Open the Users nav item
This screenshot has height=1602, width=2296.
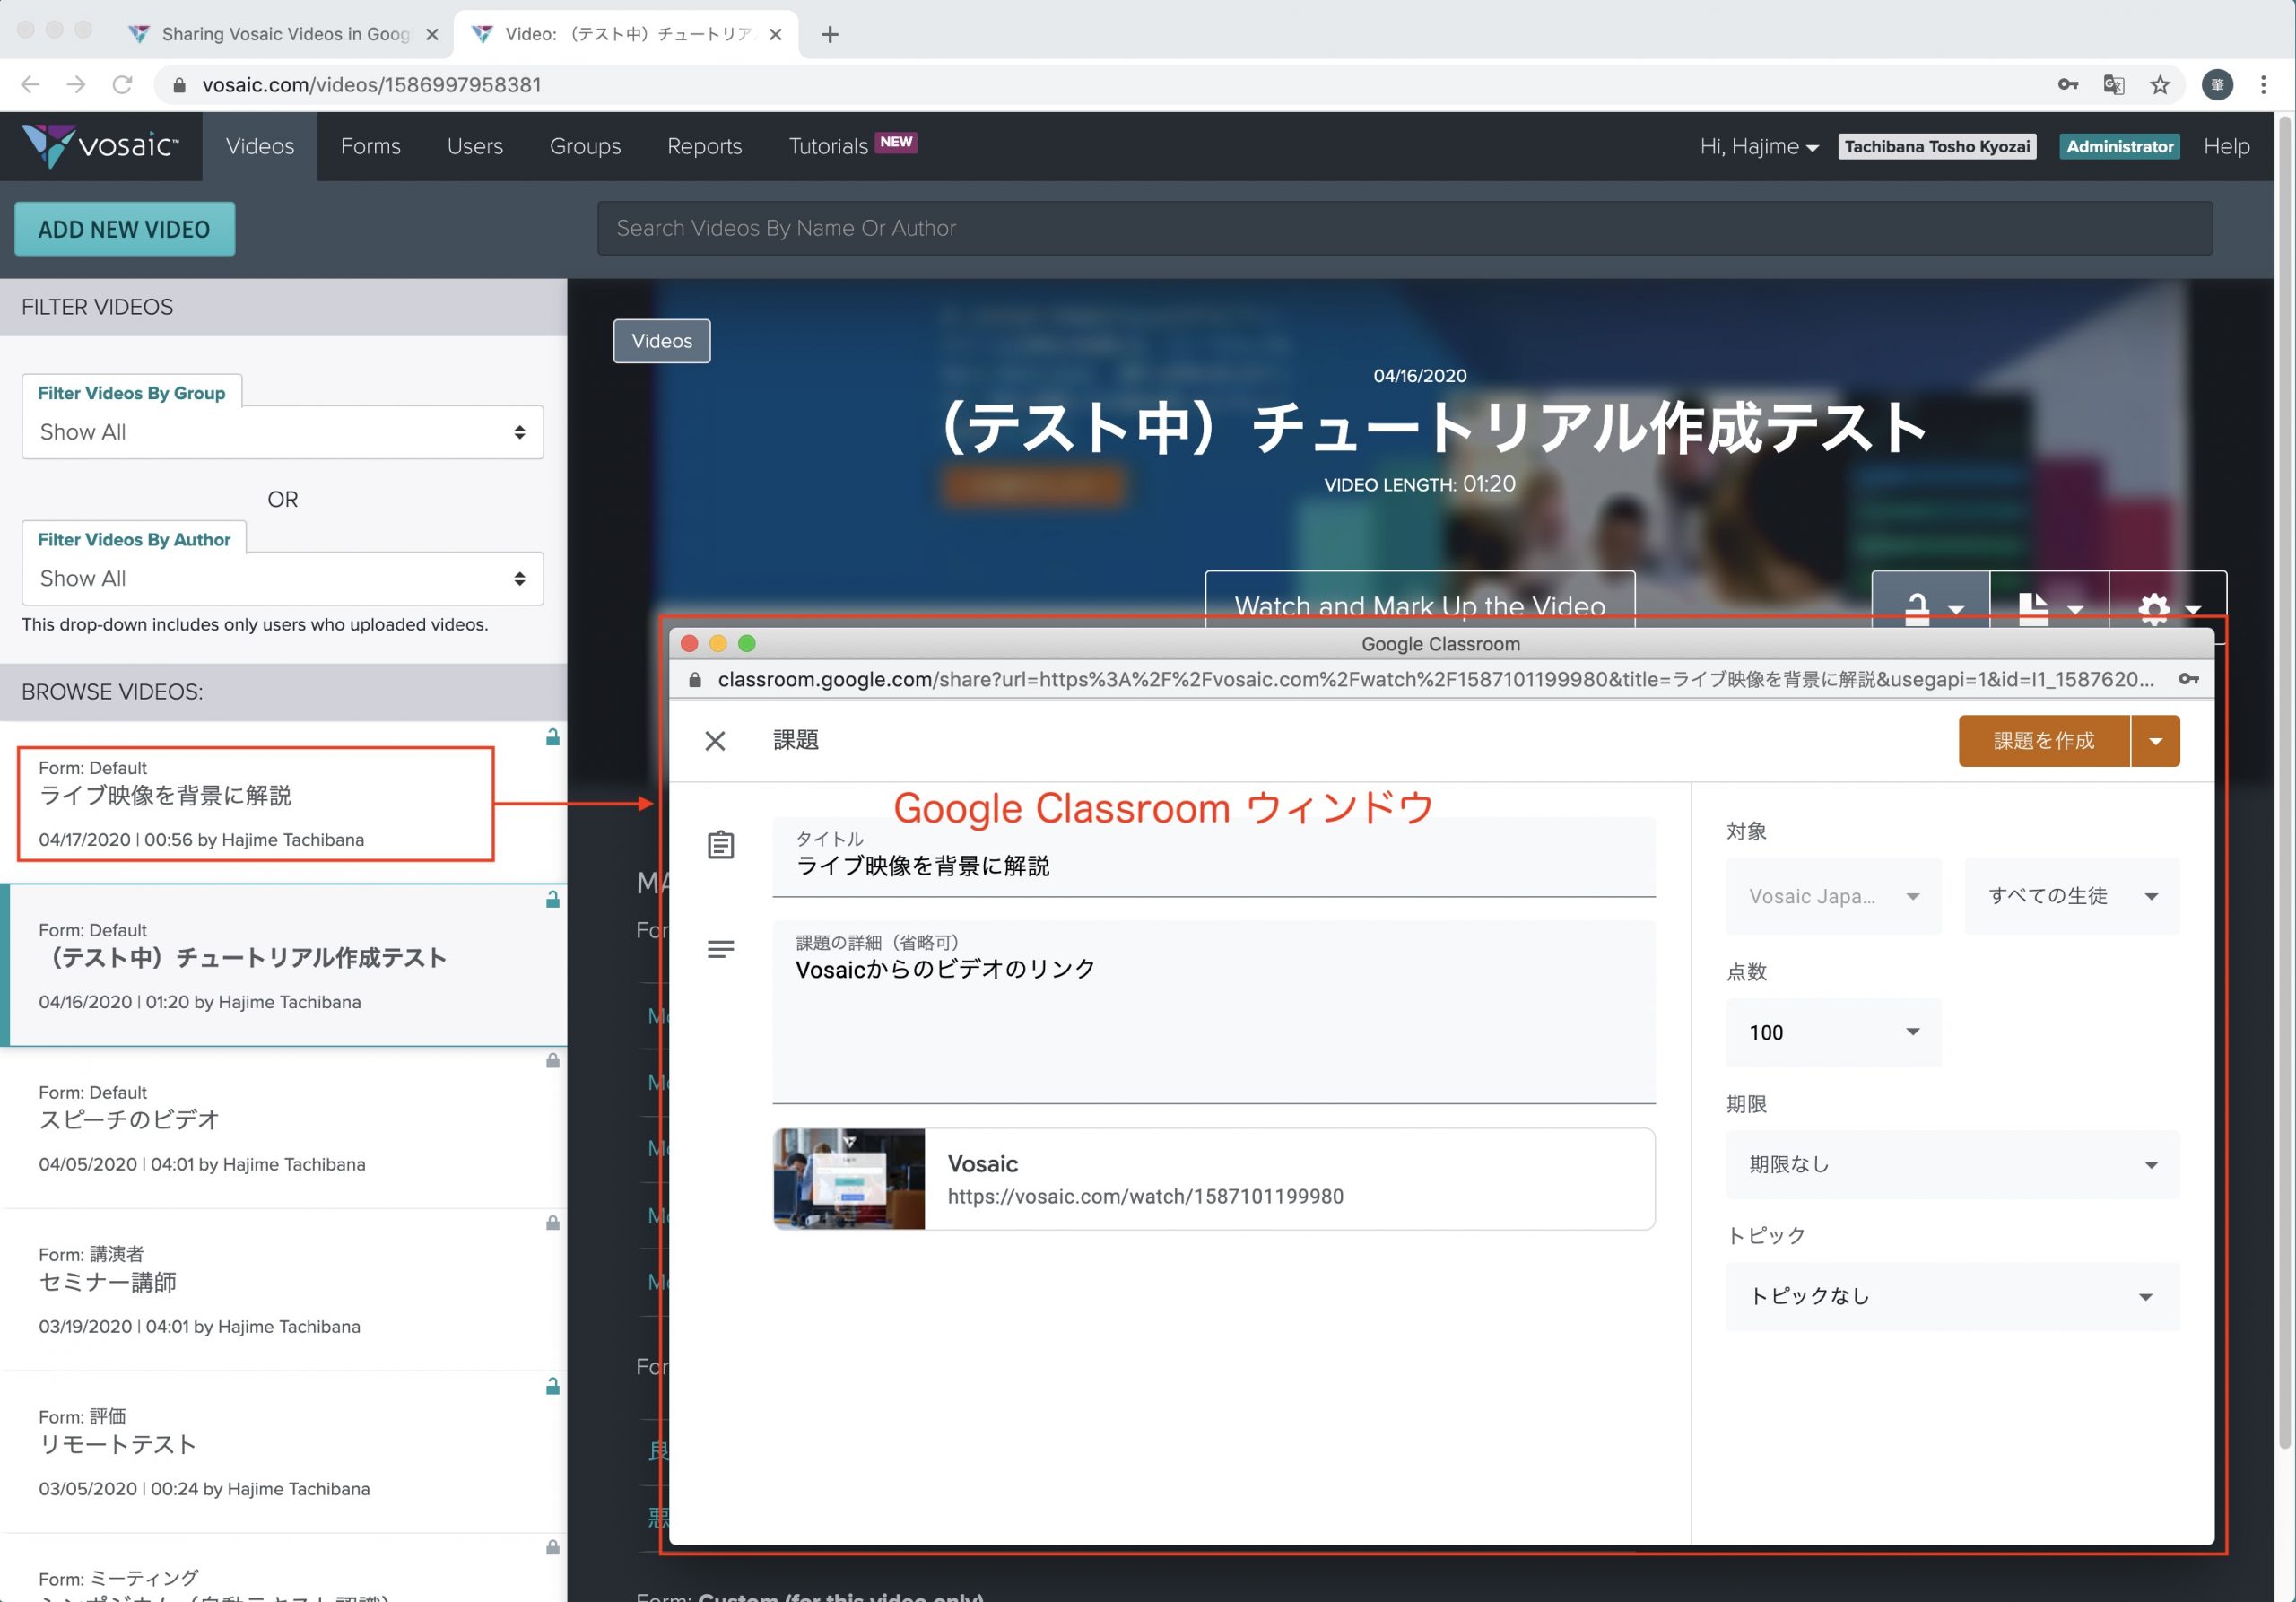(x=475, y=146)
